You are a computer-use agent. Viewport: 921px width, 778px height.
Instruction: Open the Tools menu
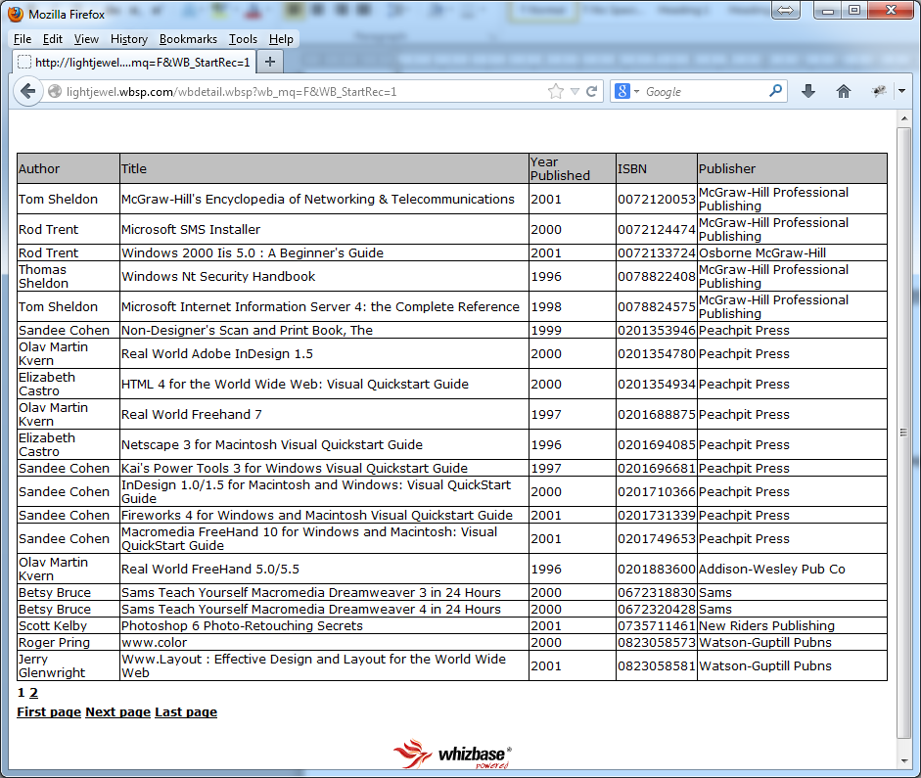click(x=243, y=39)
